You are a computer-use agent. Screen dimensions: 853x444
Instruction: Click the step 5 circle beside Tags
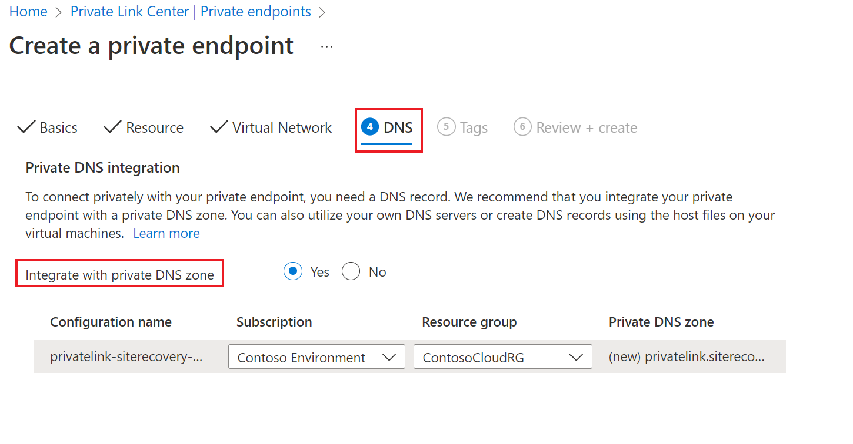pos(445,127)
